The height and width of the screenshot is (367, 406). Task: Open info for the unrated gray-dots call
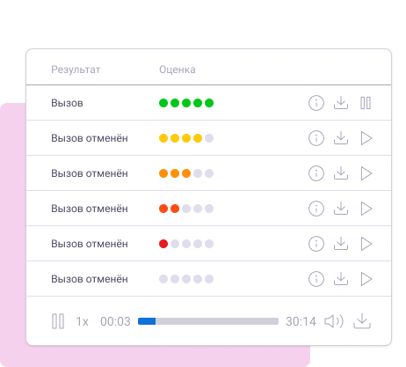click(x=316, y=279)
